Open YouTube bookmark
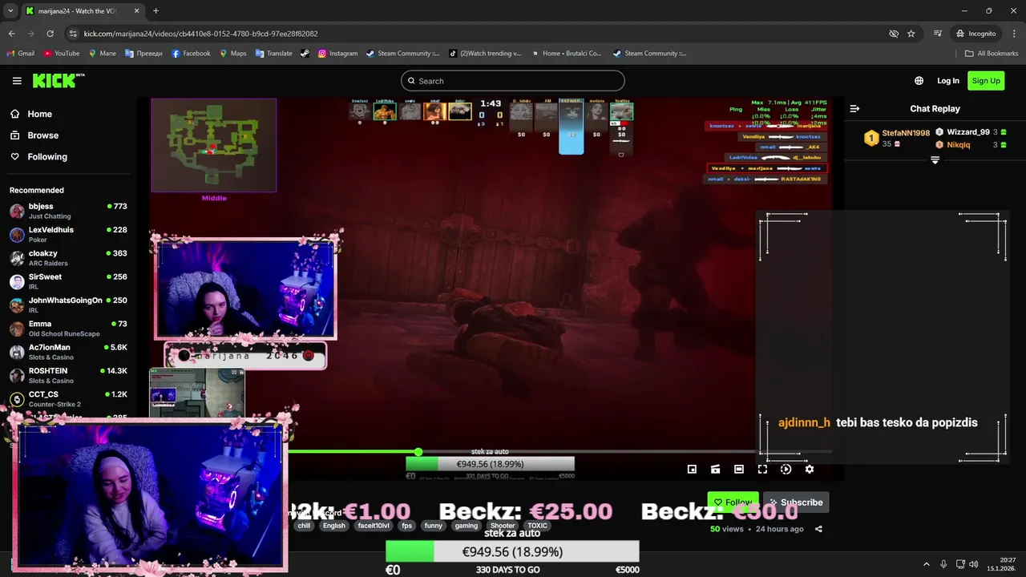 click(62, 54)
